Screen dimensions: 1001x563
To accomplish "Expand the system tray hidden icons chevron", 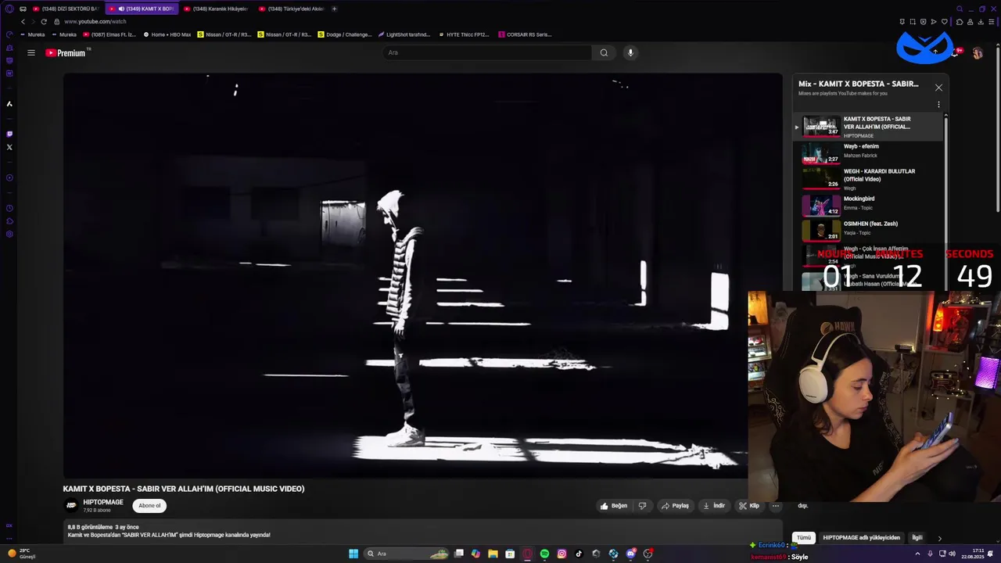I will coord(917,554).
